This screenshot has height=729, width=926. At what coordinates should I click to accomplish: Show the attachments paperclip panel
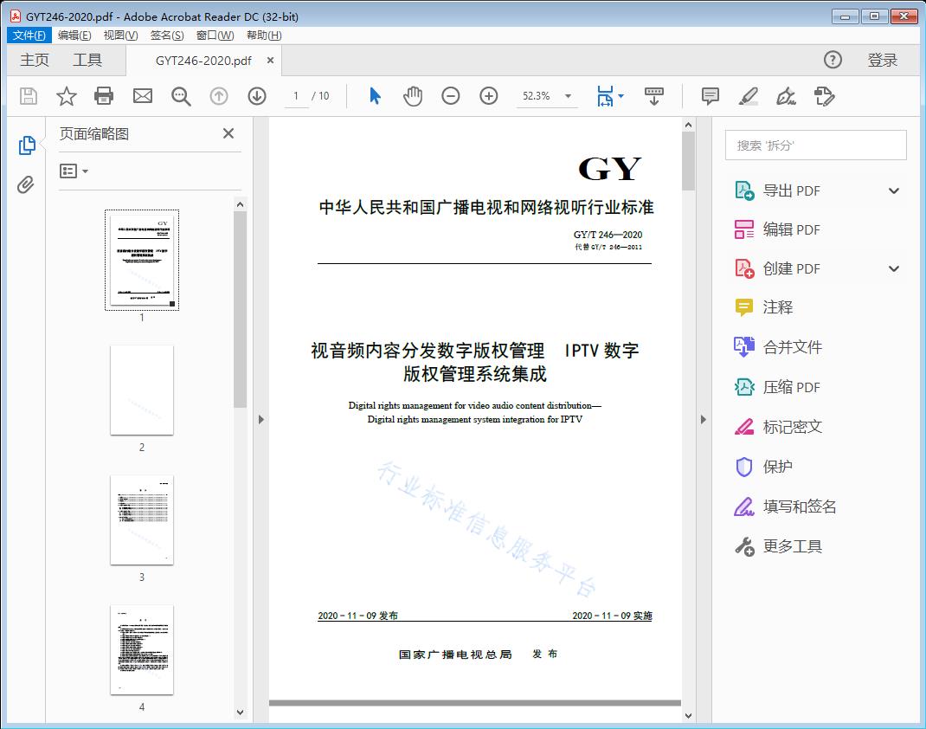click(x=27, y=183)
